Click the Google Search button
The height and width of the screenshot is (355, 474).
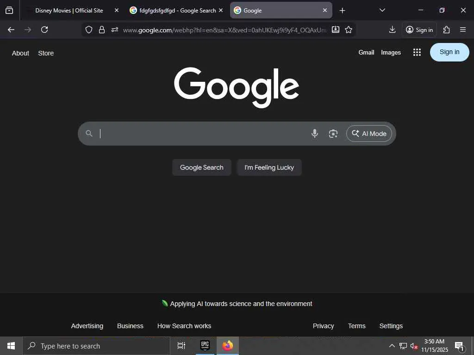point(202,167)
